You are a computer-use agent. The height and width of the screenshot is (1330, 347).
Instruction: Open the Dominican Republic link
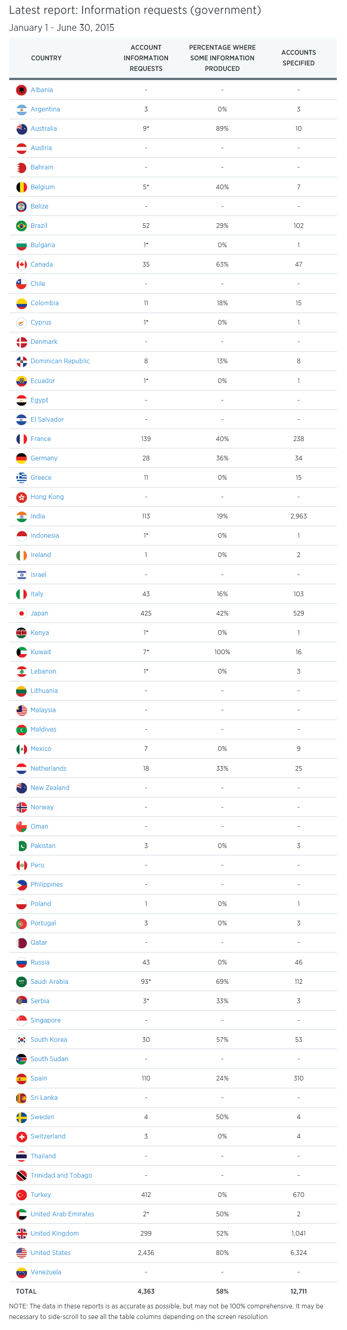(x=60, y=361)
